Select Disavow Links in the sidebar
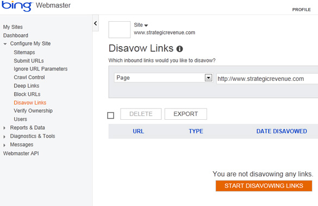 coord(30,102)
